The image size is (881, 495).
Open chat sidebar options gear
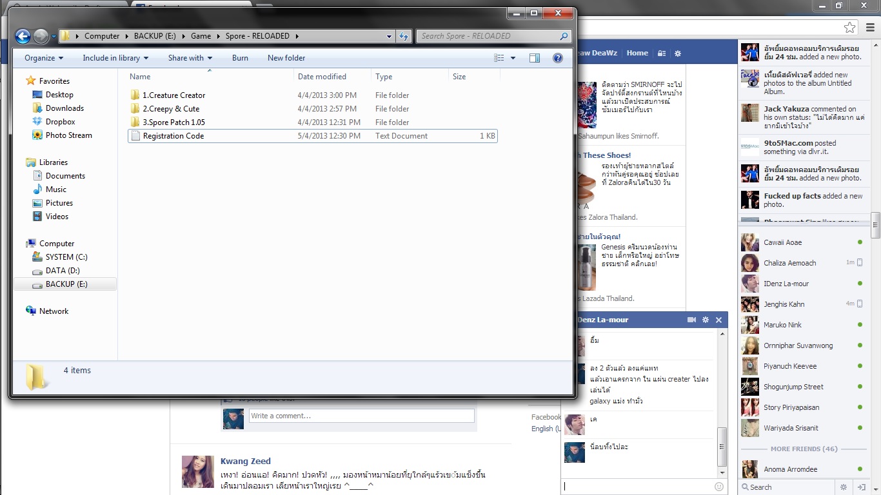point(844,487)
